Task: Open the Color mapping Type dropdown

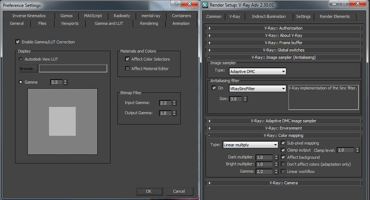Action: [x=250, y=145]
